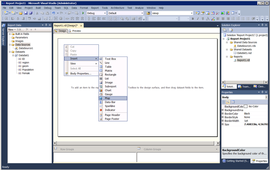Pin the Solution Explorer panel

tap(263, 25)
